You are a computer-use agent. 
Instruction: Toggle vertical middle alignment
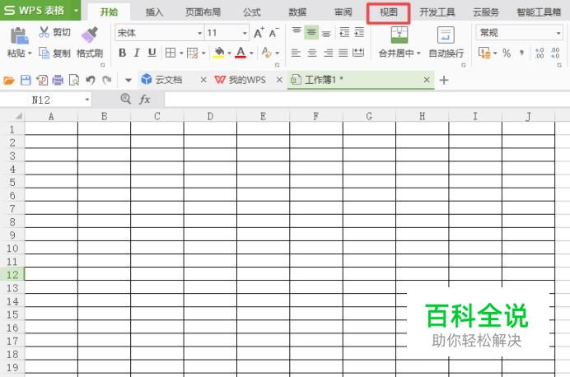pyautogui.click(x=311, y=32)
